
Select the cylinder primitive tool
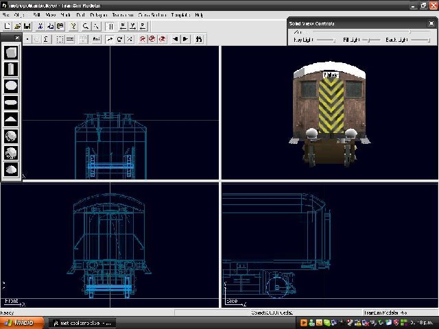point(11,69)
